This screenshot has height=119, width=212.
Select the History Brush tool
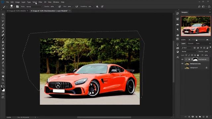click(3, 45)
